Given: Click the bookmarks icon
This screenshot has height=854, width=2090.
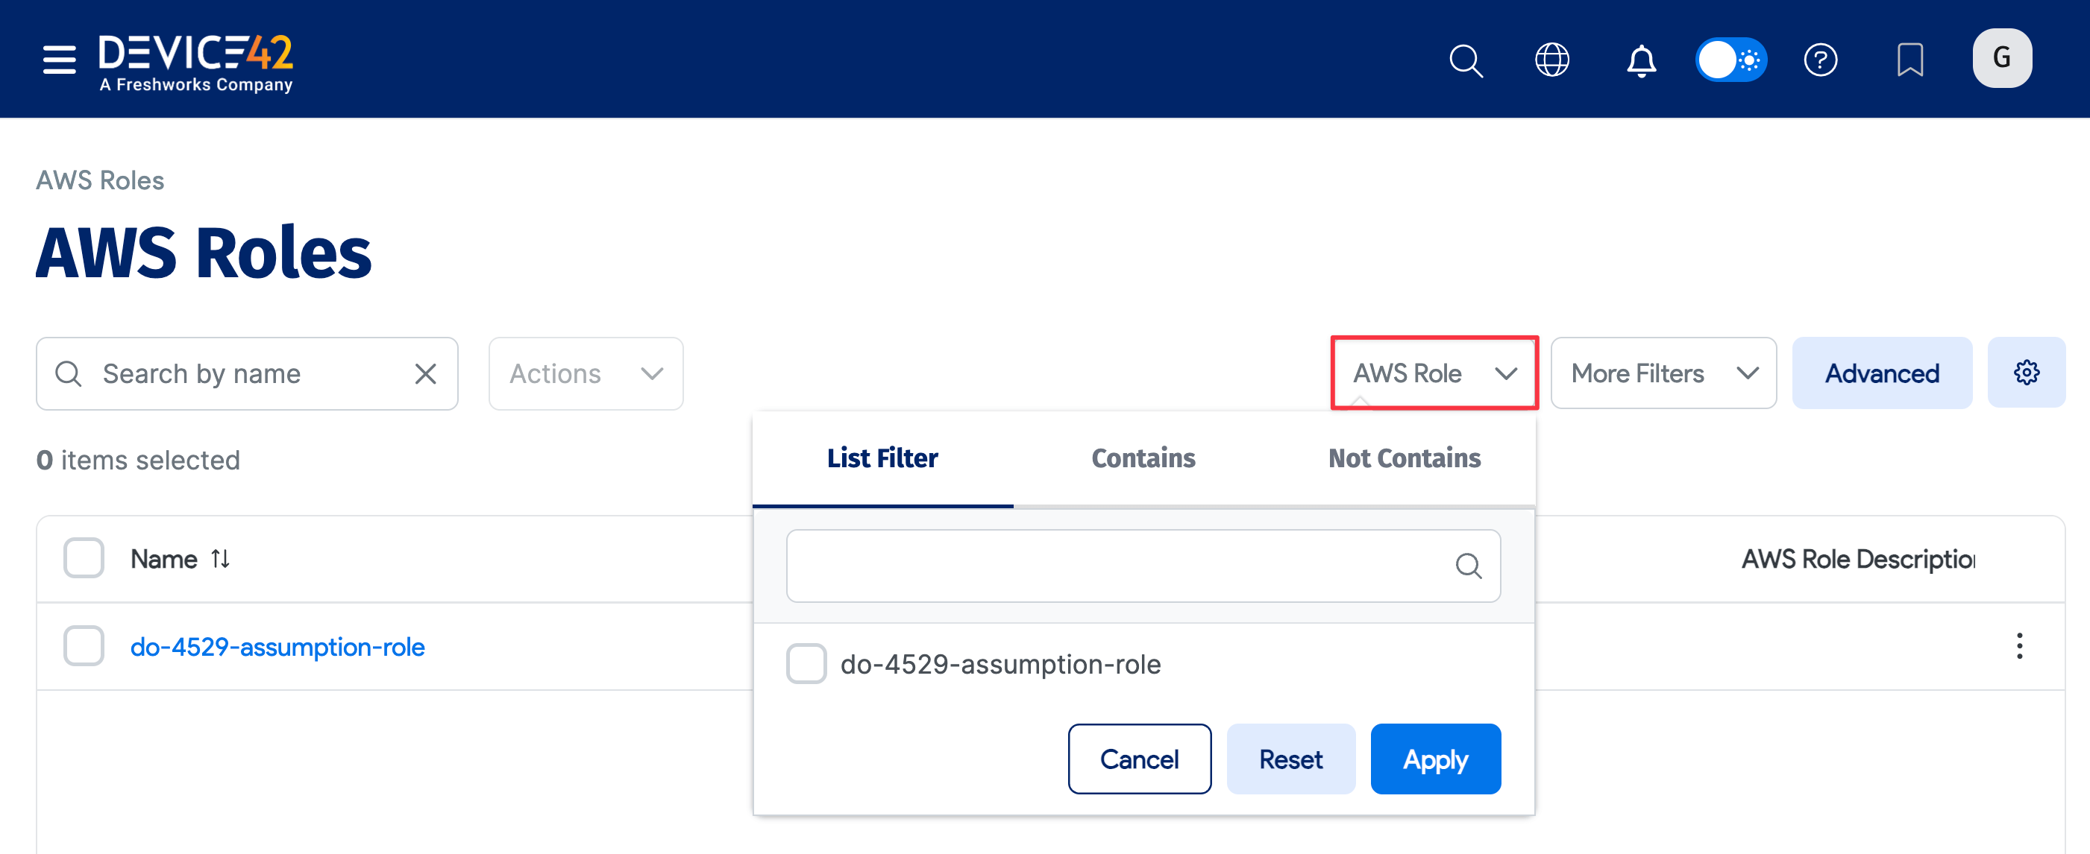Looking at the screenshot, I should [x=1911, y=59].
